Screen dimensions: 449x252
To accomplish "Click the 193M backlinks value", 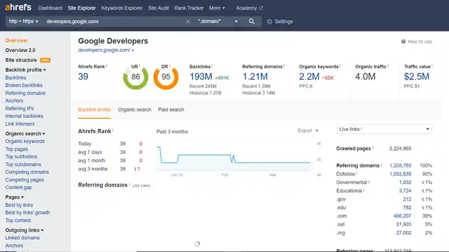I will [x=201, y=77].
